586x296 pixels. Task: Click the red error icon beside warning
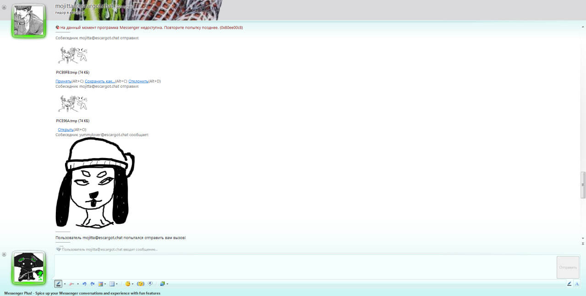click(x=58, y=27)
